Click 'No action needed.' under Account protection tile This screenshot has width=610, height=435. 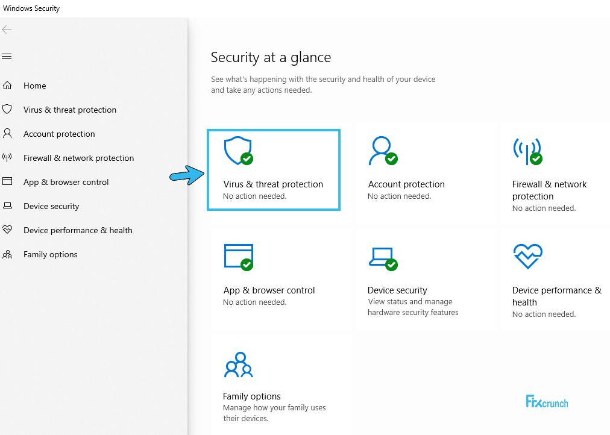400,196
